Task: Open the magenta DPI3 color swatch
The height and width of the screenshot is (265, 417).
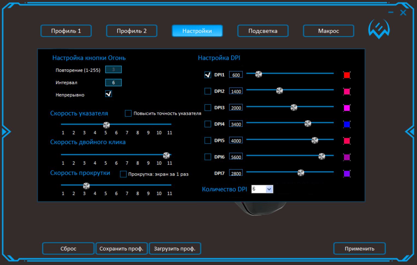Action: point(347,108)
